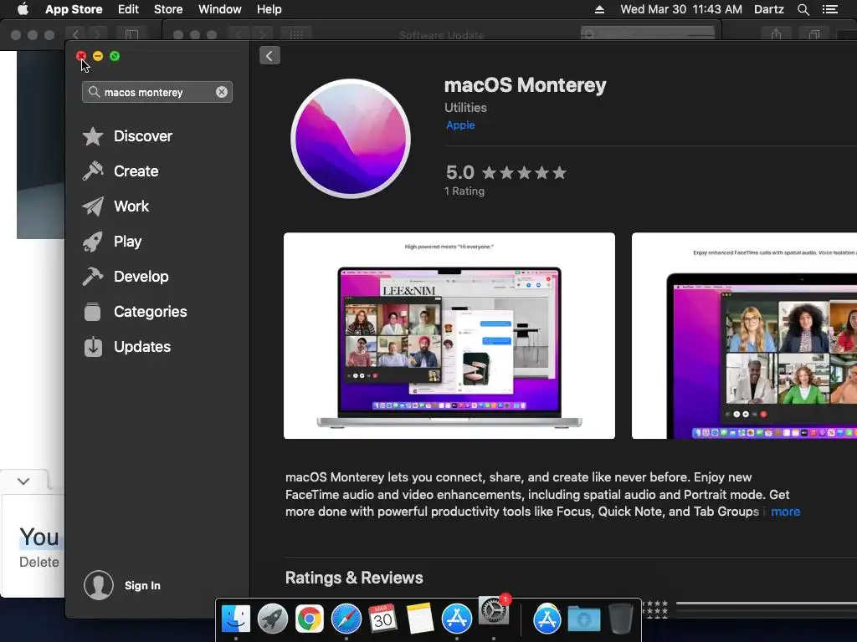857x642 pixels.
Task: Open the first MacBook screenshot thumbnail
Action: click(x=449, y=336)
